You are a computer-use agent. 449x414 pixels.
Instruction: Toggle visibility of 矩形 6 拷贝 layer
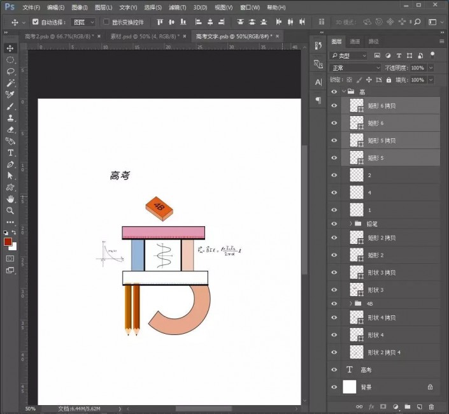coord(334,106)
